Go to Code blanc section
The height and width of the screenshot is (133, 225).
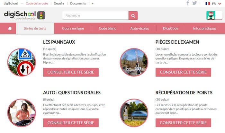[107, 28]
